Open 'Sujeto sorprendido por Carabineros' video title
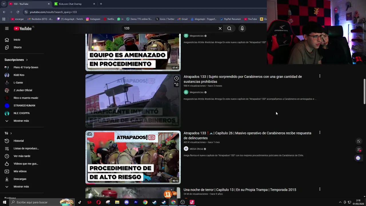 pyautogui.click(x=242, y=79)
